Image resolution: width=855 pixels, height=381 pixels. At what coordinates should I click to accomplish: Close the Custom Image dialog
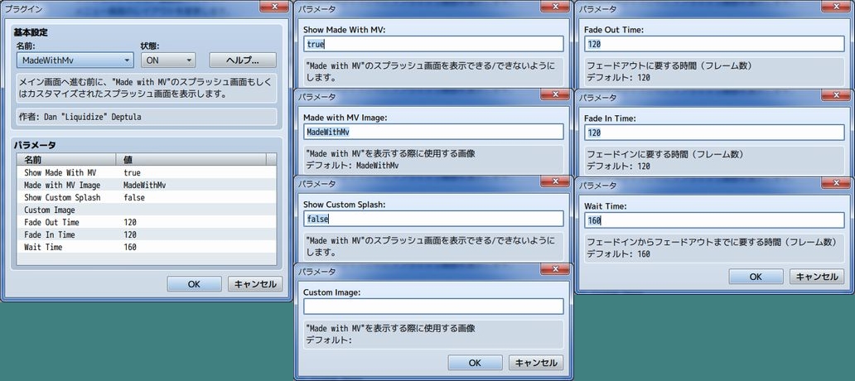(x=555, y=268)
